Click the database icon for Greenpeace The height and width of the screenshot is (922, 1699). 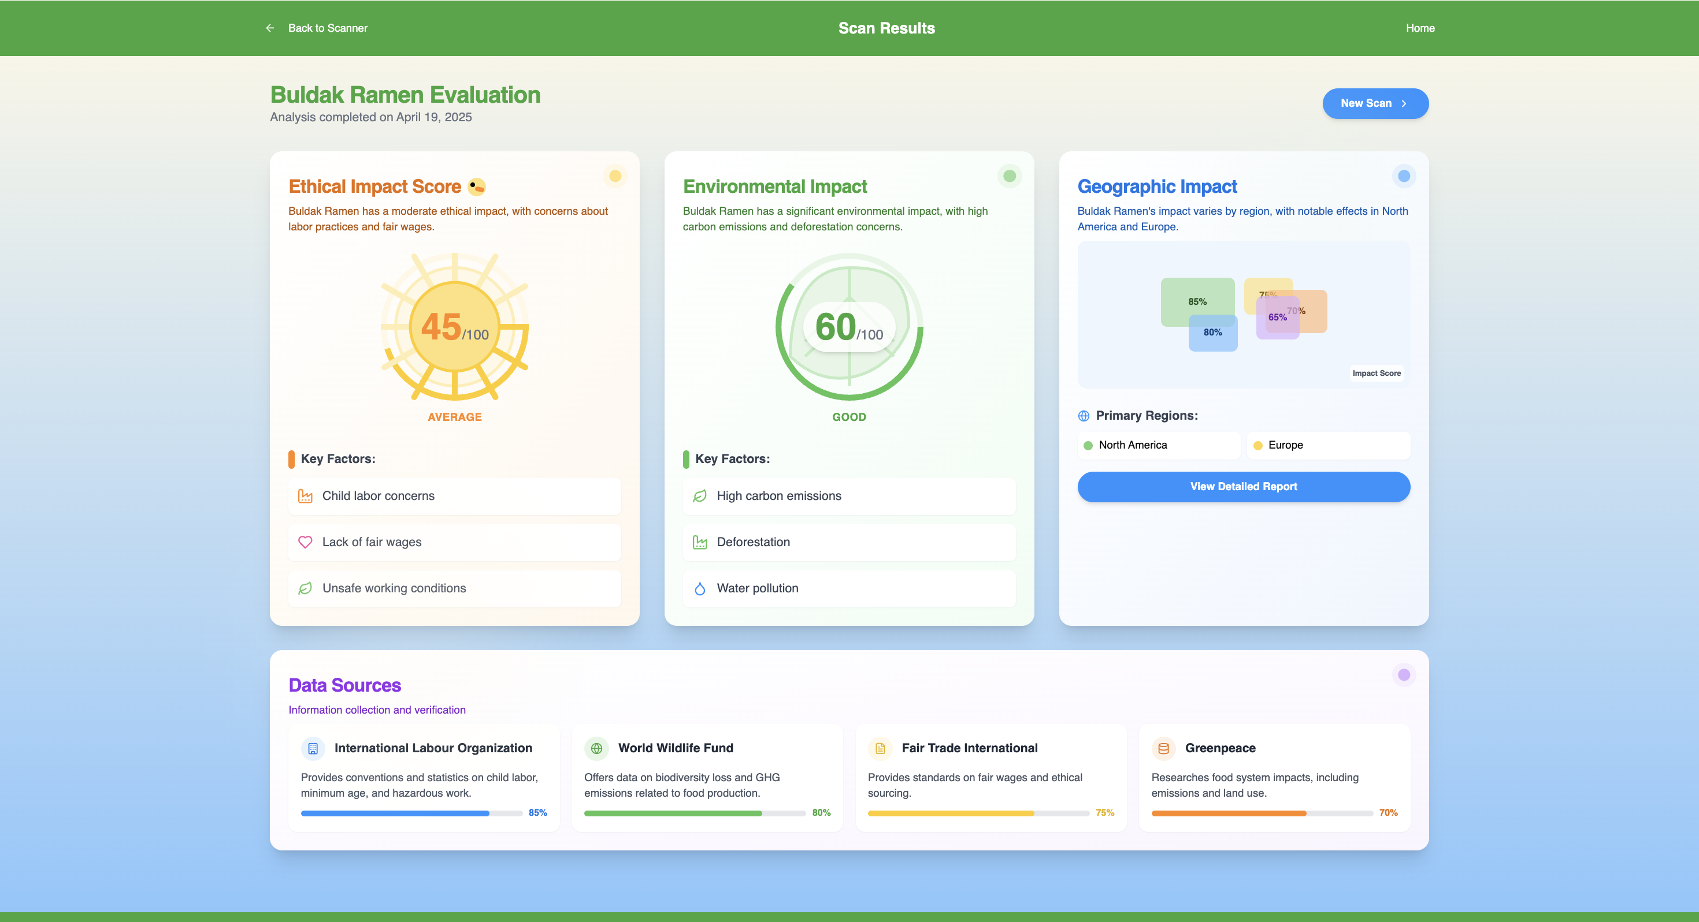pyautogui.click(x=1163, y=748)
